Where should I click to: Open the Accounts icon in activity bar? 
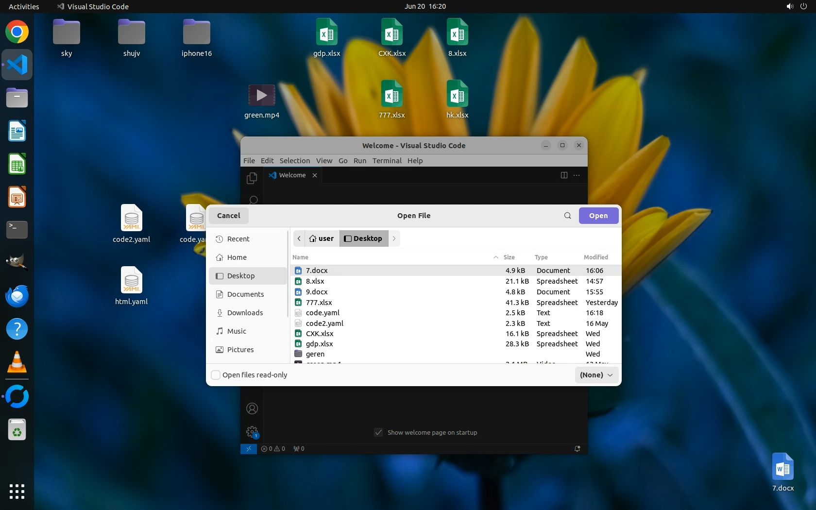tap(252, 408)
